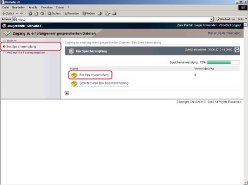The image size is (248, 185).
Task: Click the back-to-top arrow icon below list
Action: click(67, 93)
